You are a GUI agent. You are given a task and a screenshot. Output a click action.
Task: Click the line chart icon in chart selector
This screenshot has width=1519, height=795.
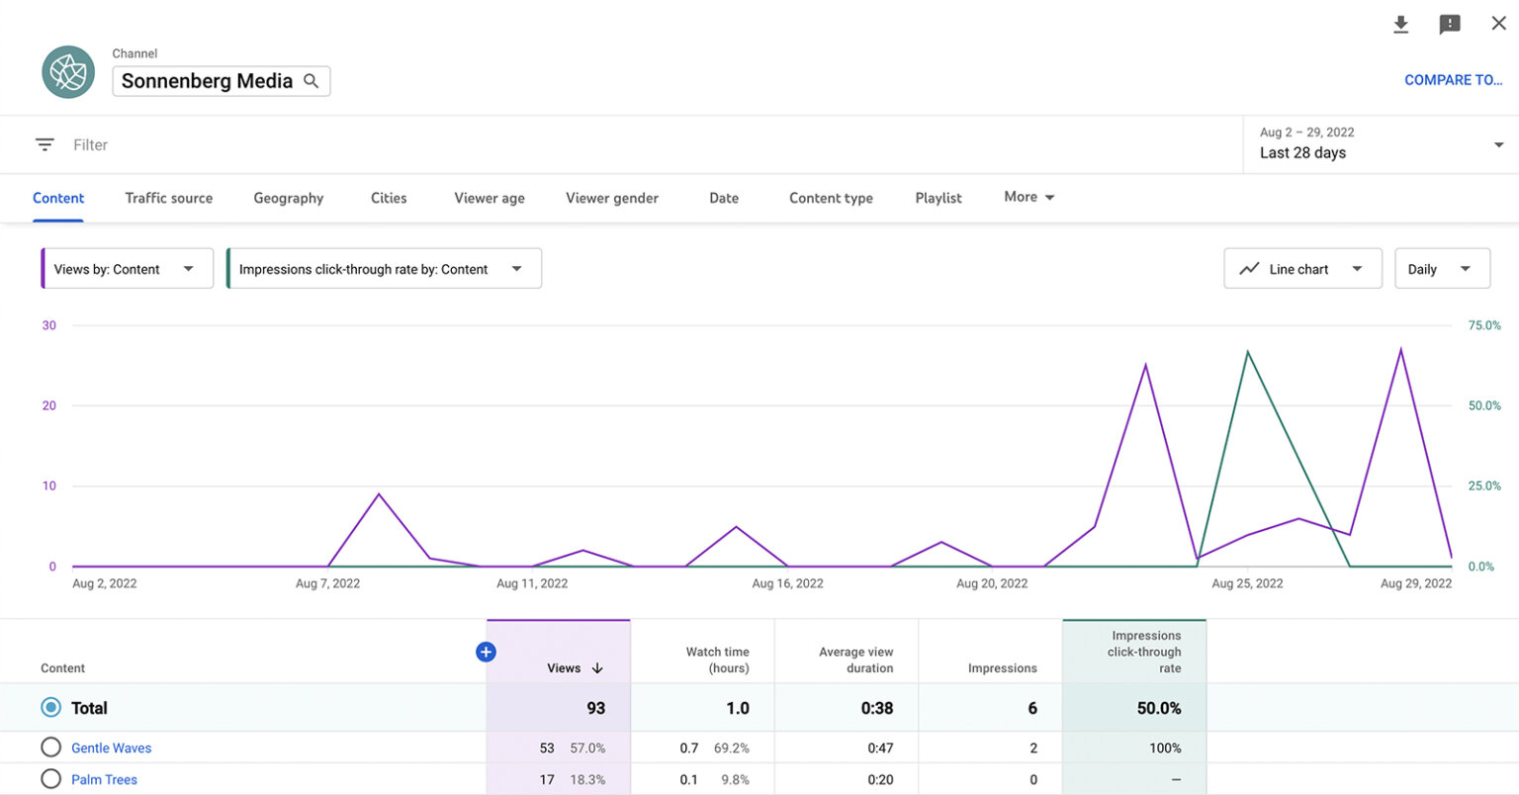[x=1250, y=268]
